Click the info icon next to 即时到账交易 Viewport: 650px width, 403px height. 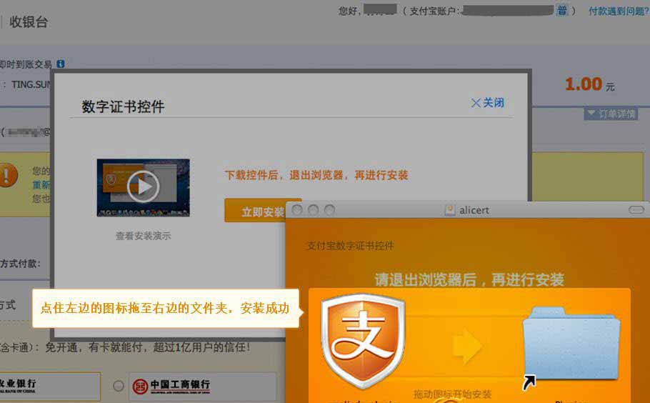point(61,64)
